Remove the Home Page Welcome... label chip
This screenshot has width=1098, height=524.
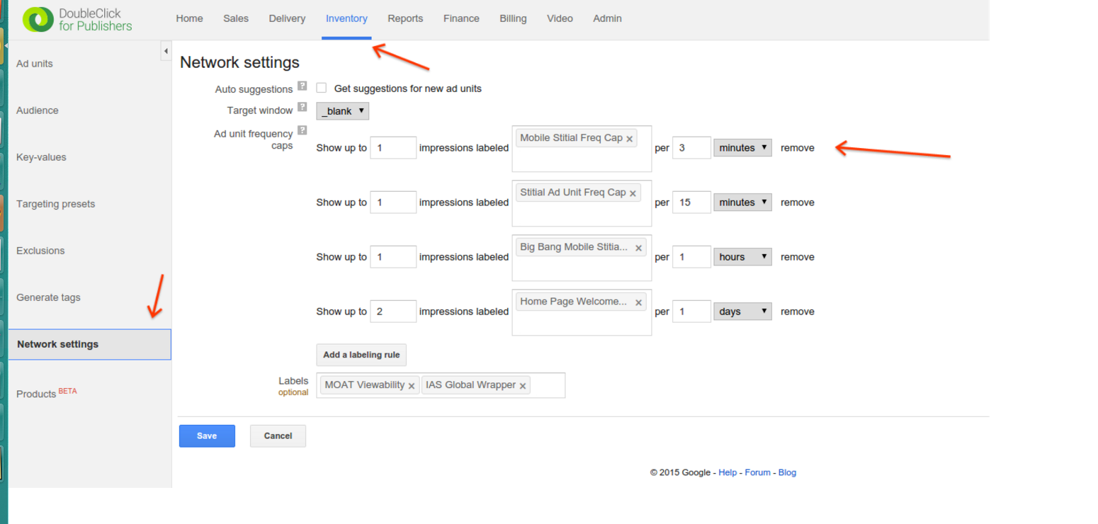(x=639, y=302)
